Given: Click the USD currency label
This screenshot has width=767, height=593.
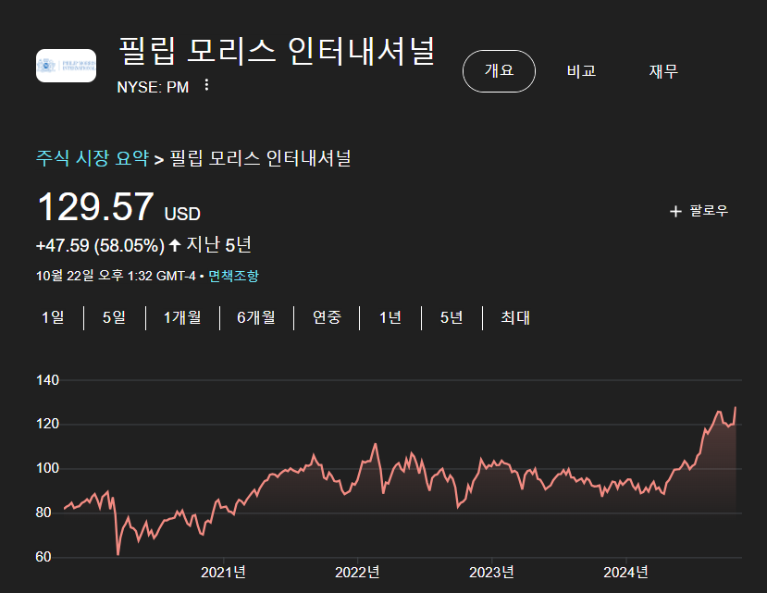Looking at the screenshot, I should click(x=182, y=215).
